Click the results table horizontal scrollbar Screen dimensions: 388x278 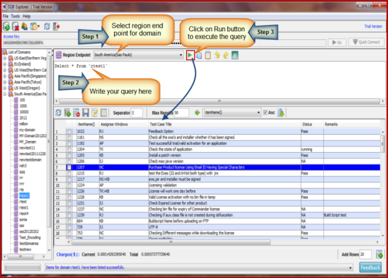pyautogui.click(x=171, y=242)
